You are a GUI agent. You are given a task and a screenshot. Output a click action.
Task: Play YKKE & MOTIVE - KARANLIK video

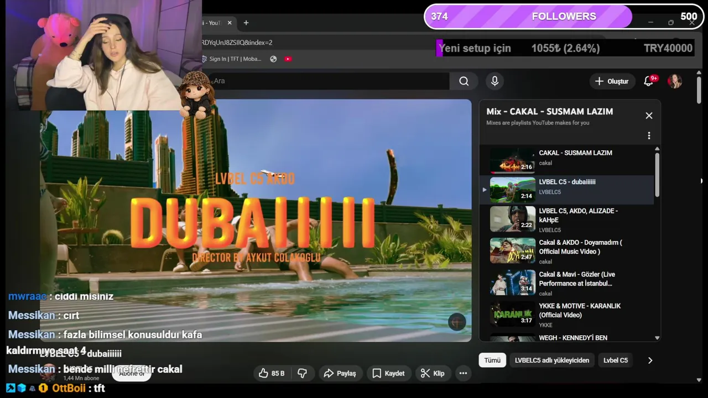pos(567,315)
